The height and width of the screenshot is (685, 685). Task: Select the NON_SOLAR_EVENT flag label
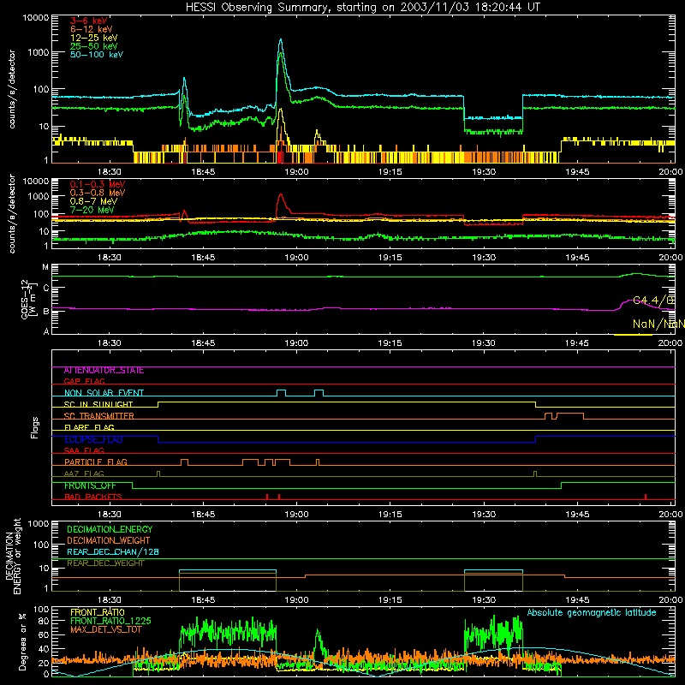(104, 393)
